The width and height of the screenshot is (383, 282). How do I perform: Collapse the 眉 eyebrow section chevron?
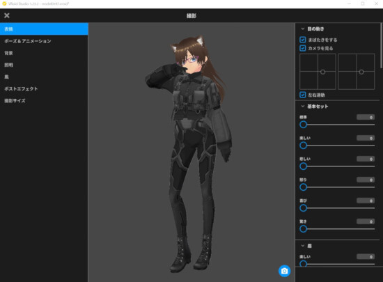coord(303,246)
